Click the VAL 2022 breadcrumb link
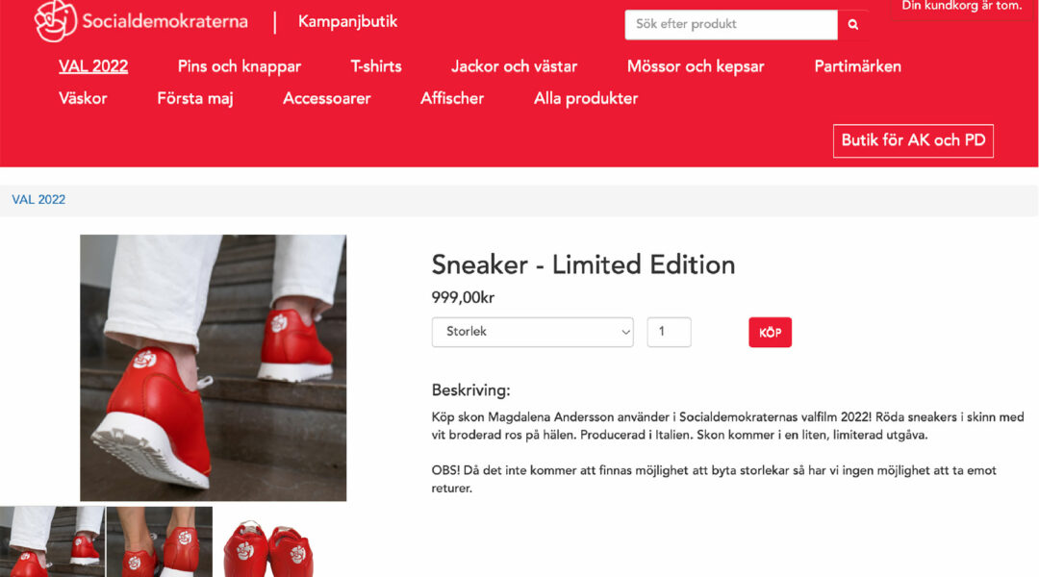This screenshot has width=1039, height=577. click(38, 199)
